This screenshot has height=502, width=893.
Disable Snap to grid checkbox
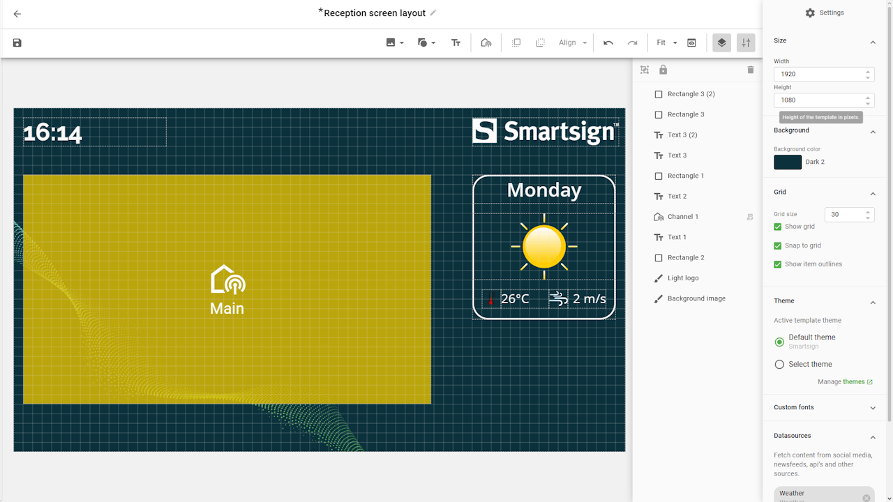[778, 245]
